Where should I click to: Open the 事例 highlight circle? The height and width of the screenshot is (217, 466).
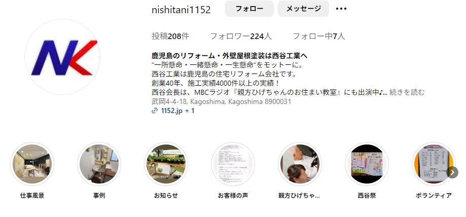coord(99,164)
